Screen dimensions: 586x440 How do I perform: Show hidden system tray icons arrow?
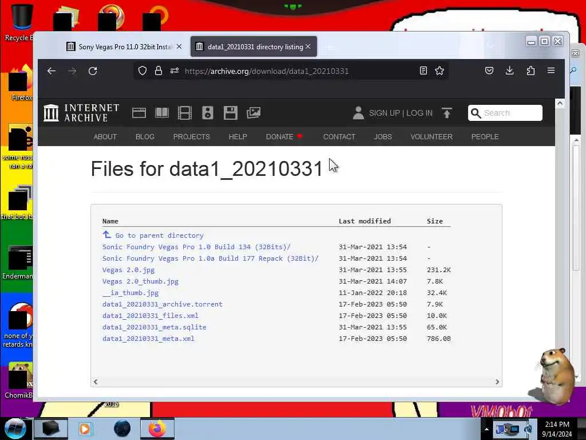486,429
